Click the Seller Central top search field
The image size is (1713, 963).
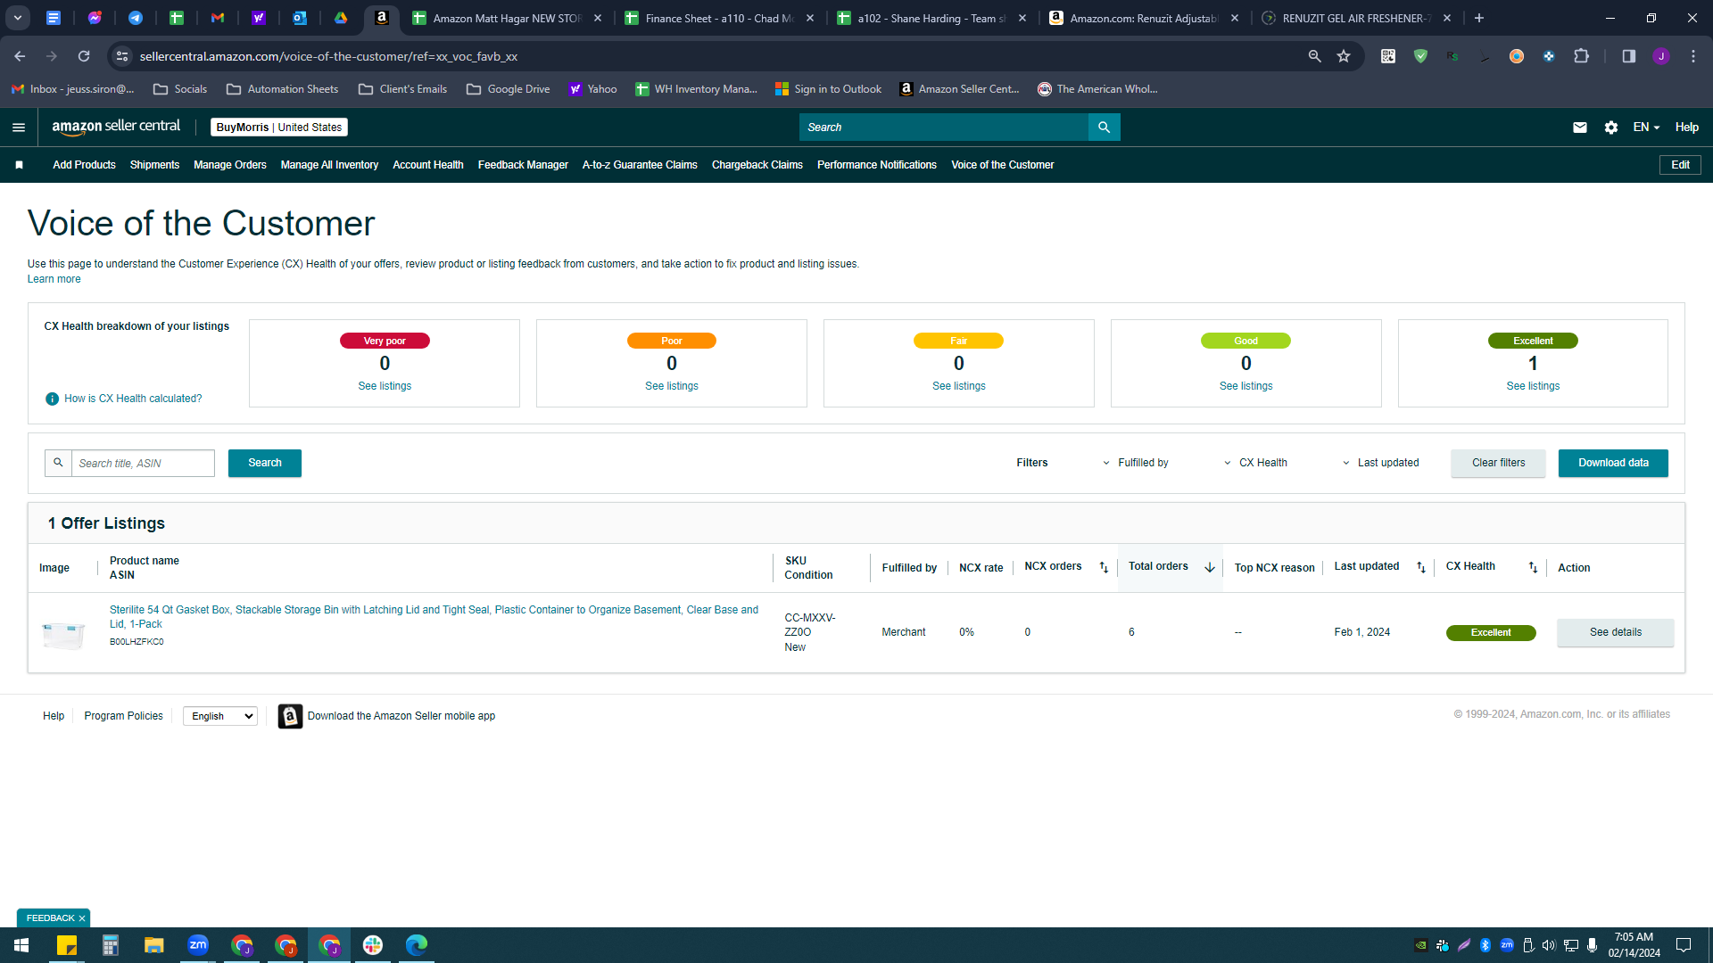point(944,128)
